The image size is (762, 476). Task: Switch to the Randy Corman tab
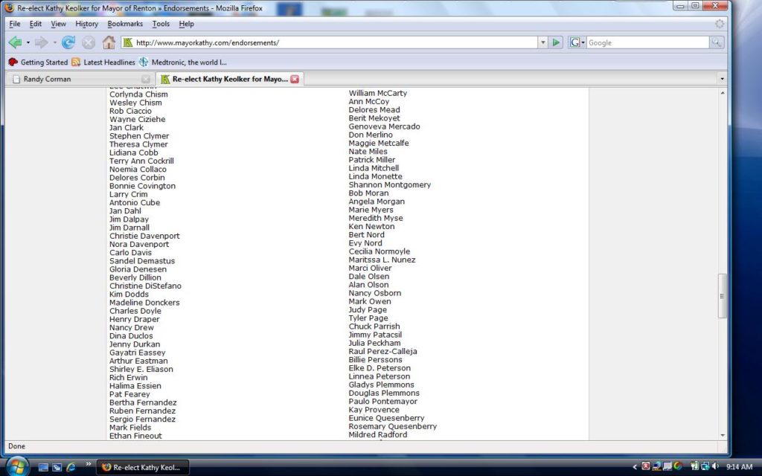[74, 79]
